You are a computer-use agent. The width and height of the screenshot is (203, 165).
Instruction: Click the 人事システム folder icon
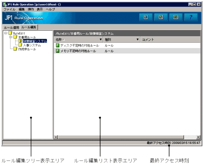coord(20,45)
